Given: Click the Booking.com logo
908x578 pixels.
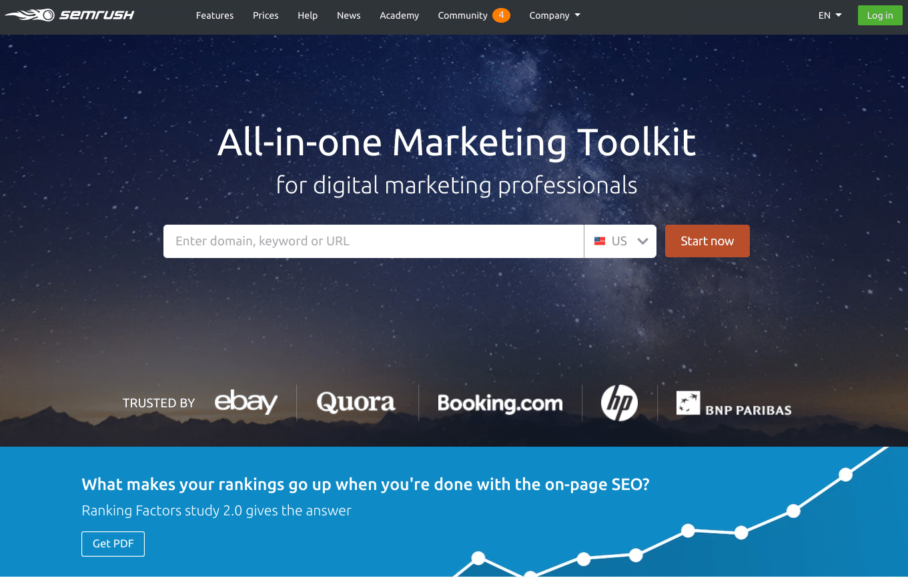Looking at the screenshot, I should point(500,403).
